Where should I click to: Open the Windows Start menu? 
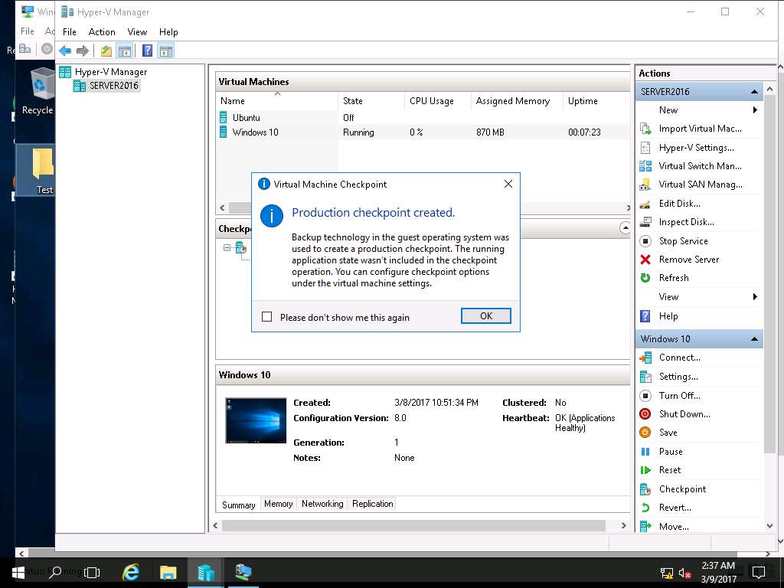coord(18,573)
